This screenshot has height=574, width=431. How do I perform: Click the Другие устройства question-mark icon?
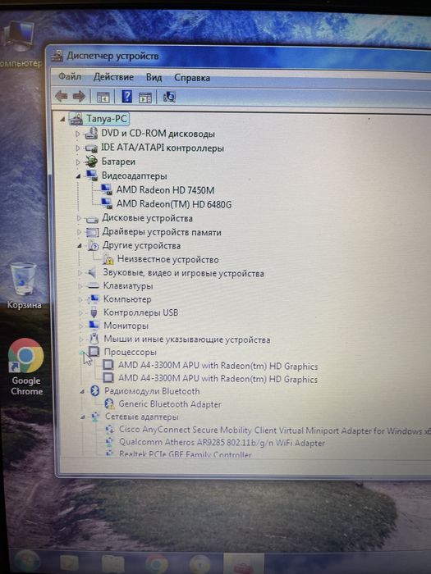(x=94, y=246)
